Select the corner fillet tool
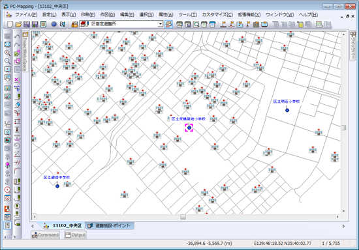Viewport: 359px width, 250px height. (17, 171)
